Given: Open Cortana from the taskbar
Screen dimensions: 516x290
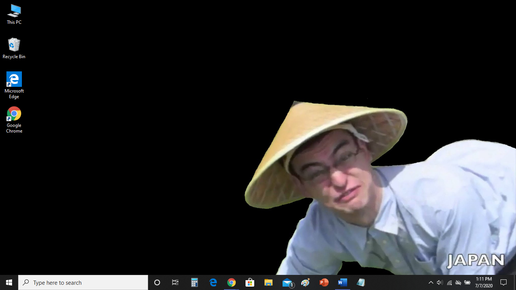Looking at the screenshot, I should [x=157, y=282].
